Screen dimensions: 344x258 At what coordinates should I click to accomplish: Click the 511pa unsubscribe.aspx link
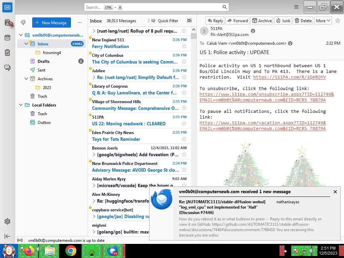pos(266,97)
